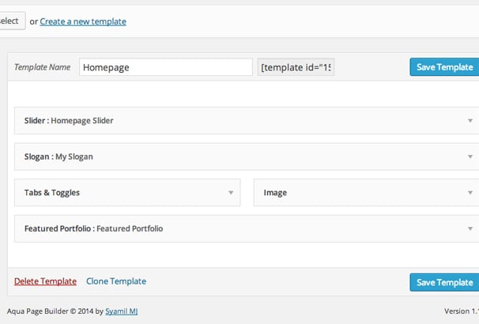
Task: Expand the Featured Portfolio block arrow
Action: pos(470,228)
